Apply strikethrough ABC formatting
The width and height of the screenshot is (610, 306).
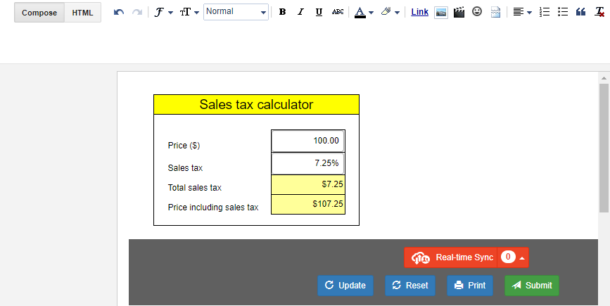click(338, 12)
